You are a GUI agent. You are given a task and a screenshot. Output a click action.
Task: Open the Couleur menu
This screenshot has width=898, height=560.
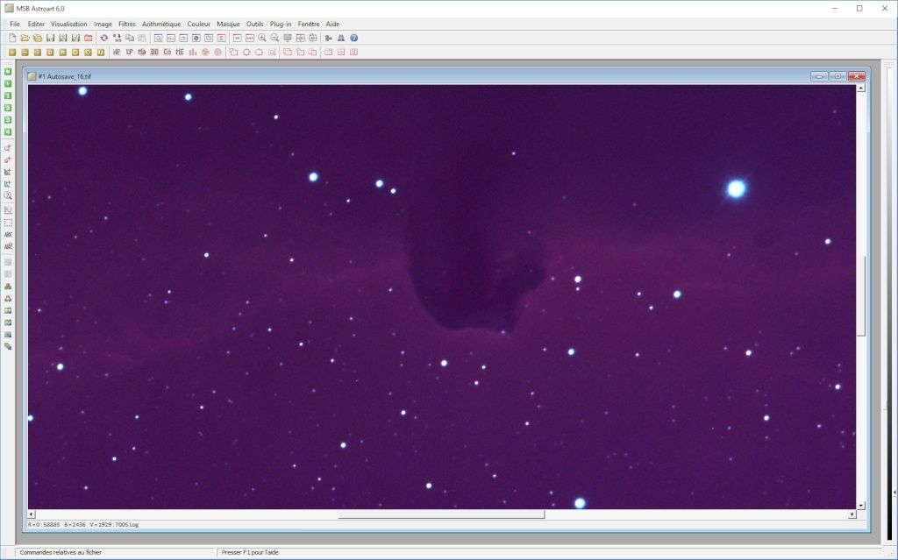(199, 24)
